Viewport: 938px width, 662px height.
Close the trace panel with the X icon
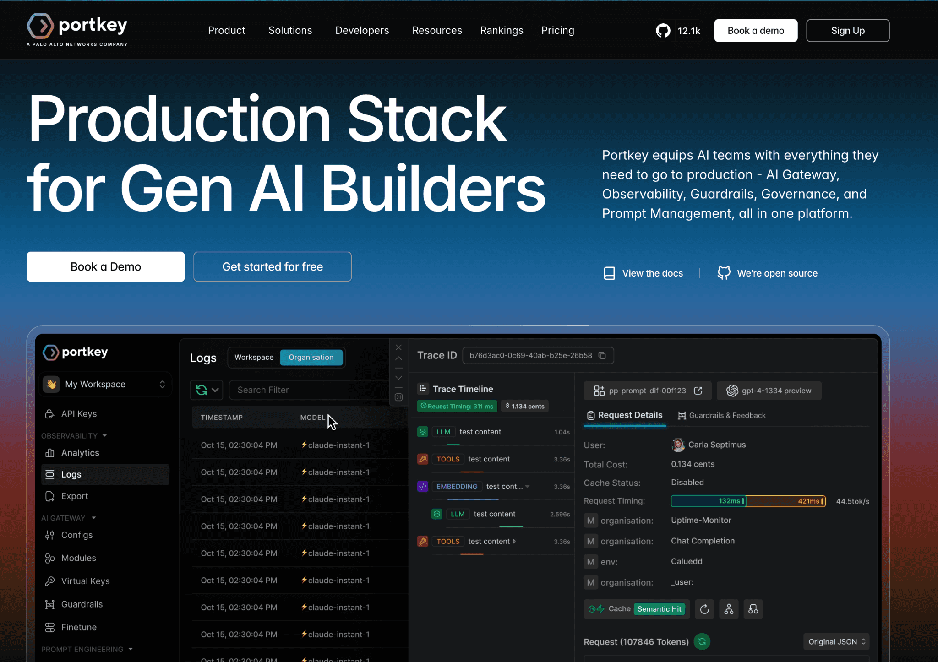click(398, 347)
